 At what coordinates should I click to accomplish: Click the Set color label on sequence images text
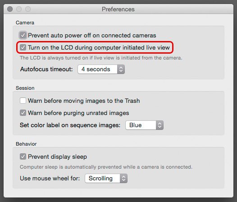[x=70, y=125]
